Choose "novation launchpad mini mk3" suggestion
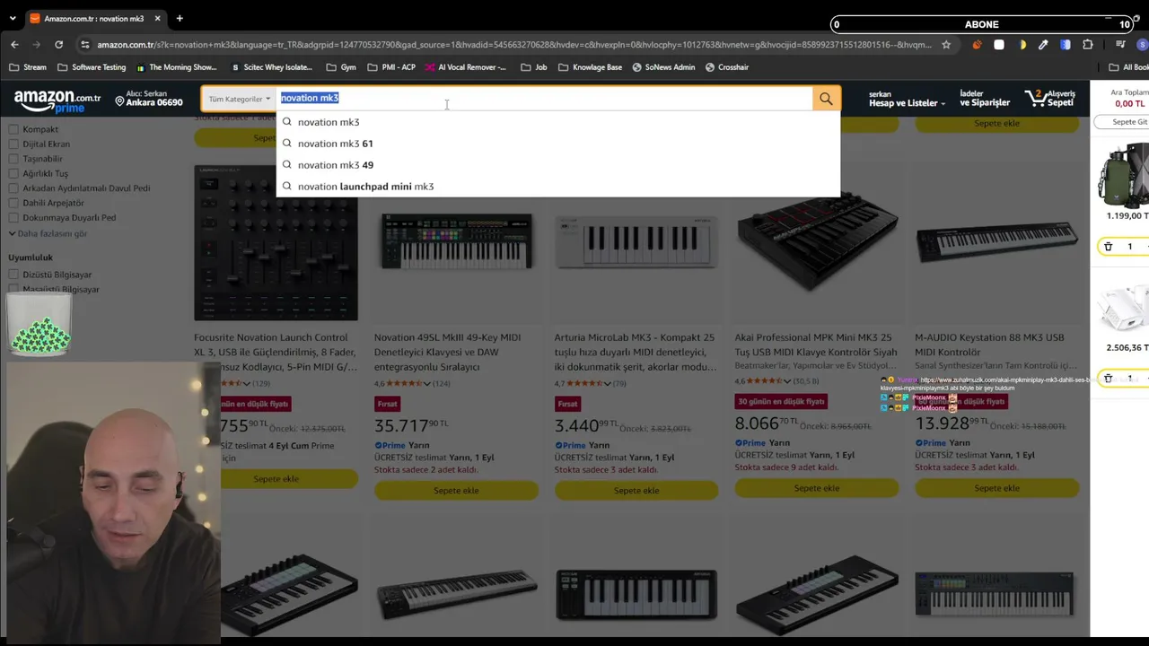 (x=558, y=187)
